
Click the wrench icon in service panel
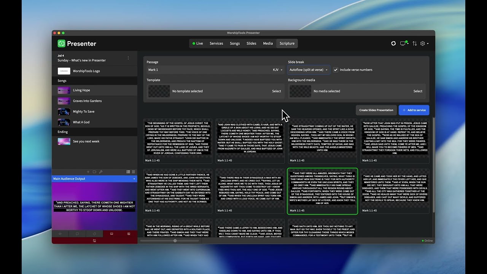pyautogui.click(x=101, y=172)
